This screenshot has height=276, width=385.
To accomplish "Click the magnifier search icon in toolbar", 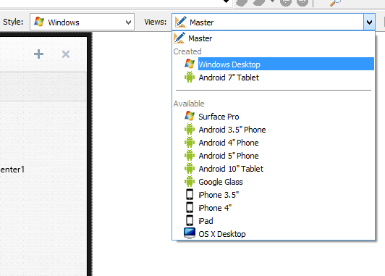I will tap(335, 2).
